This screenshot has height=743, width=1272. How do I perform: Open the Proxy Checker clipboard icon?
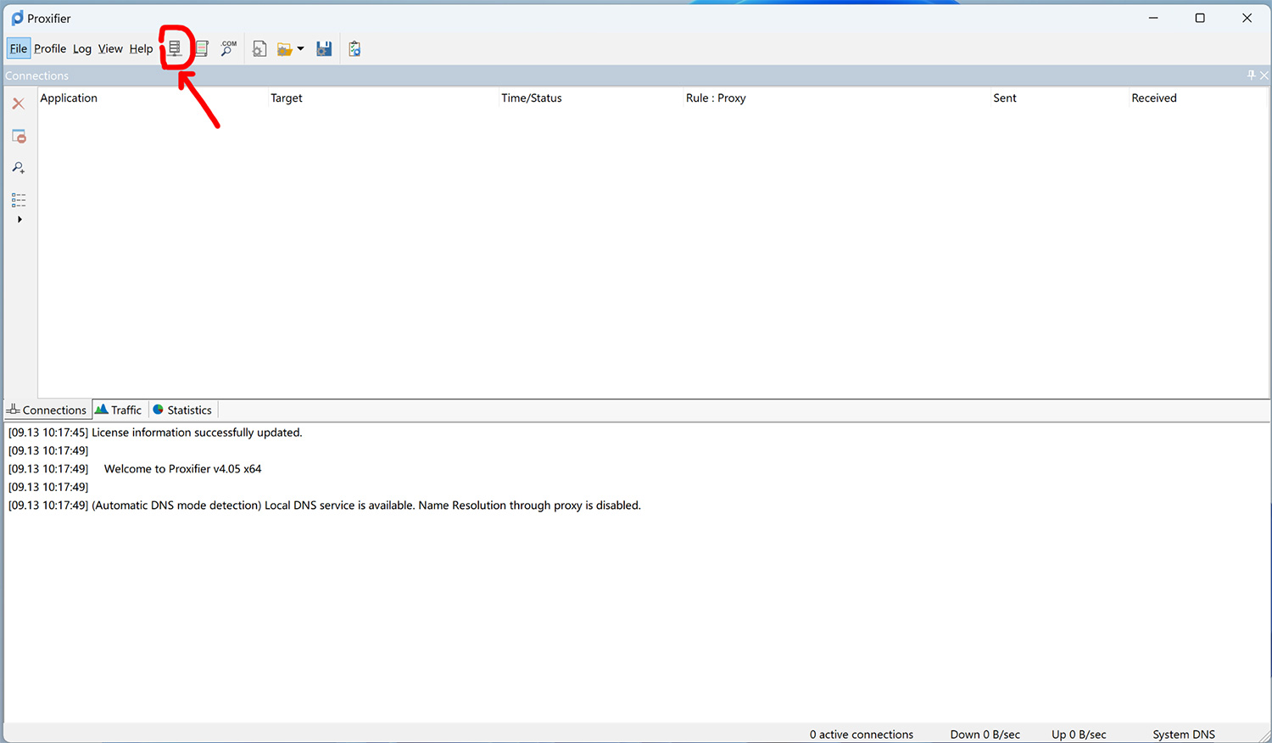354,49
